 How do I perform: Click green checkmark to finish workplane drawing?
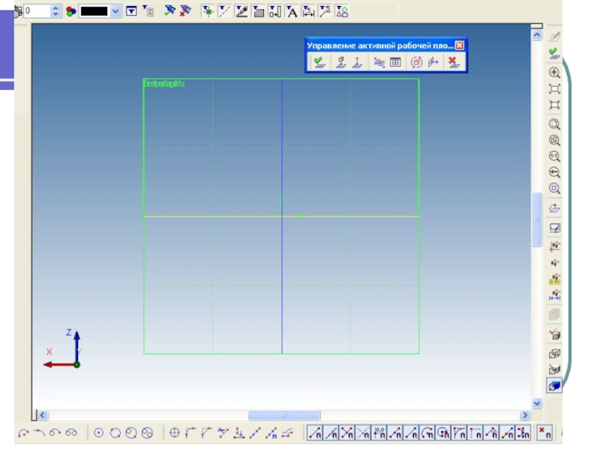[x=318, y=62]
